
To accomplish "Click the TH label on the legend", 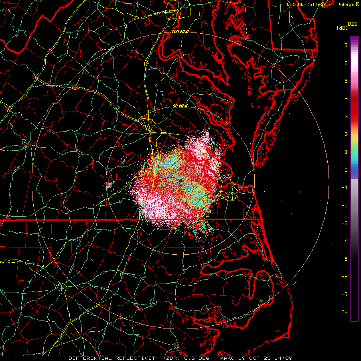I will pos(345,312).
